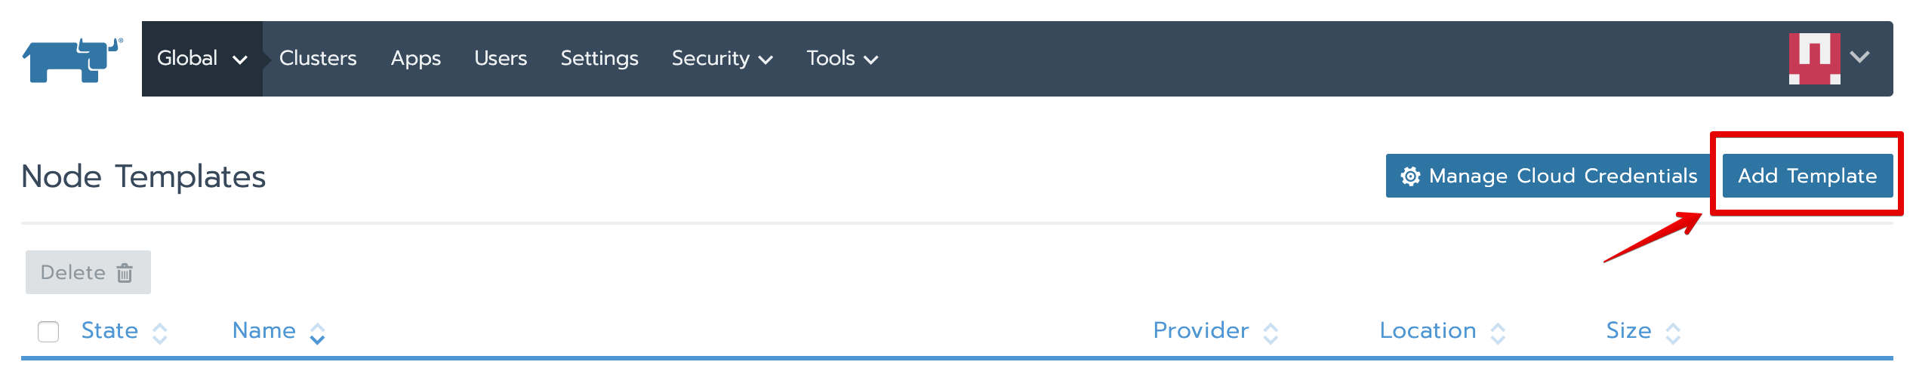
Task: Click the Provider sort arrows icon
Action: point(1271,333)
